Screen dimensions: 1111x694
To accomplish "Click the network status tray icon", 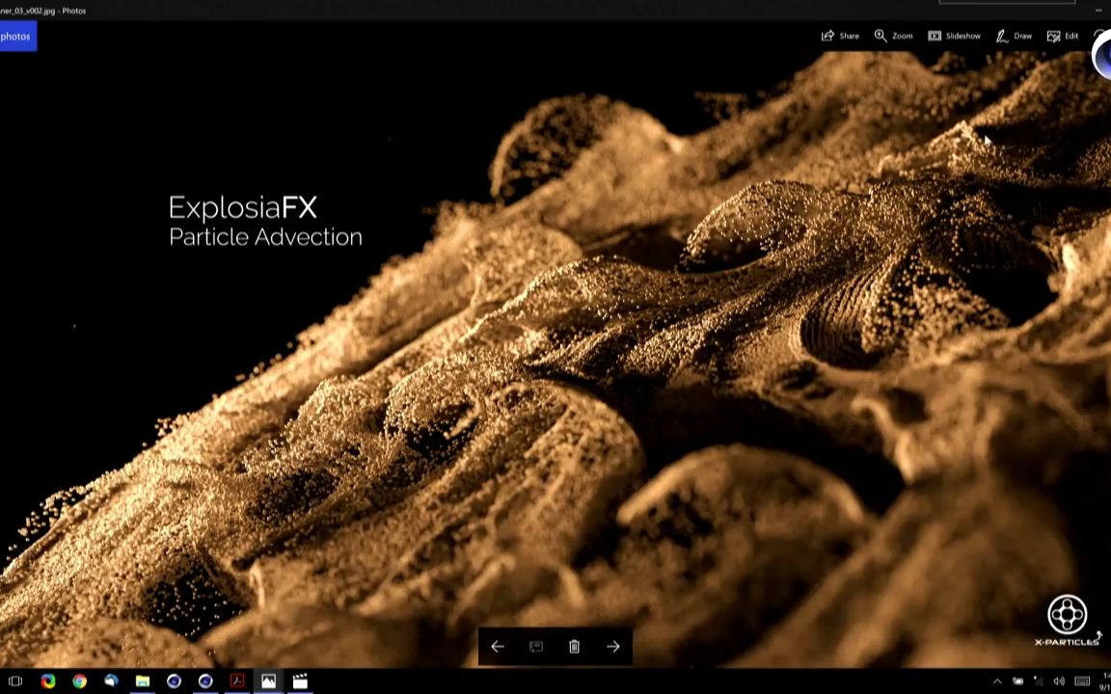I will pyautogui.click(x=1039, y=681).
